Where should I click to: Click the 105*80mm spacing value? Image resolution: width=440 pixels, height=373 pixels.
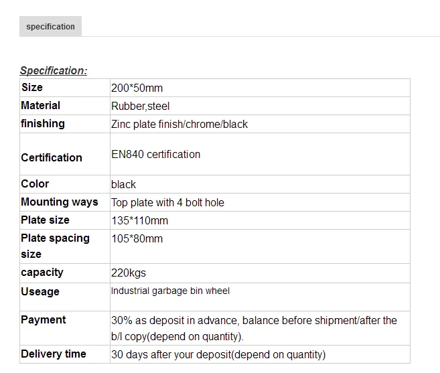click(x=137, y=239)
